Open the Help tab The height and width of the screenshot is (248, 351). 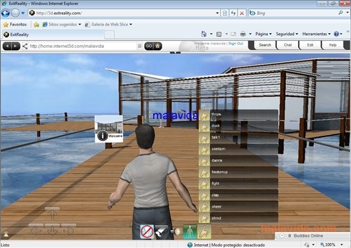(x=332, y=45)
